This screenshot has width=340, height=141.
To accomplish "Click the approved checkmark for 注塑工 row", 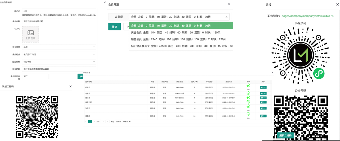I will (x=248, y=106).
